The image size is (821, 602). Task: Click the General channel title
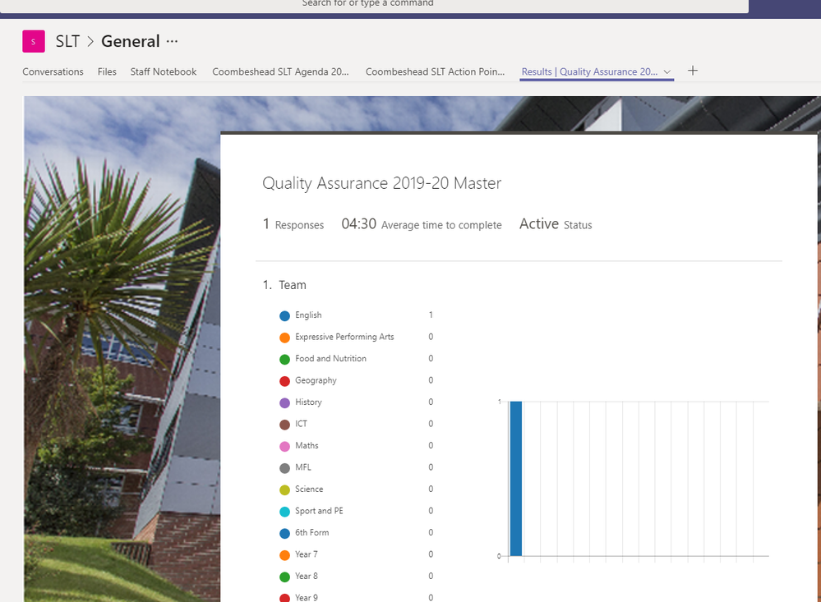tap(131, 41)
